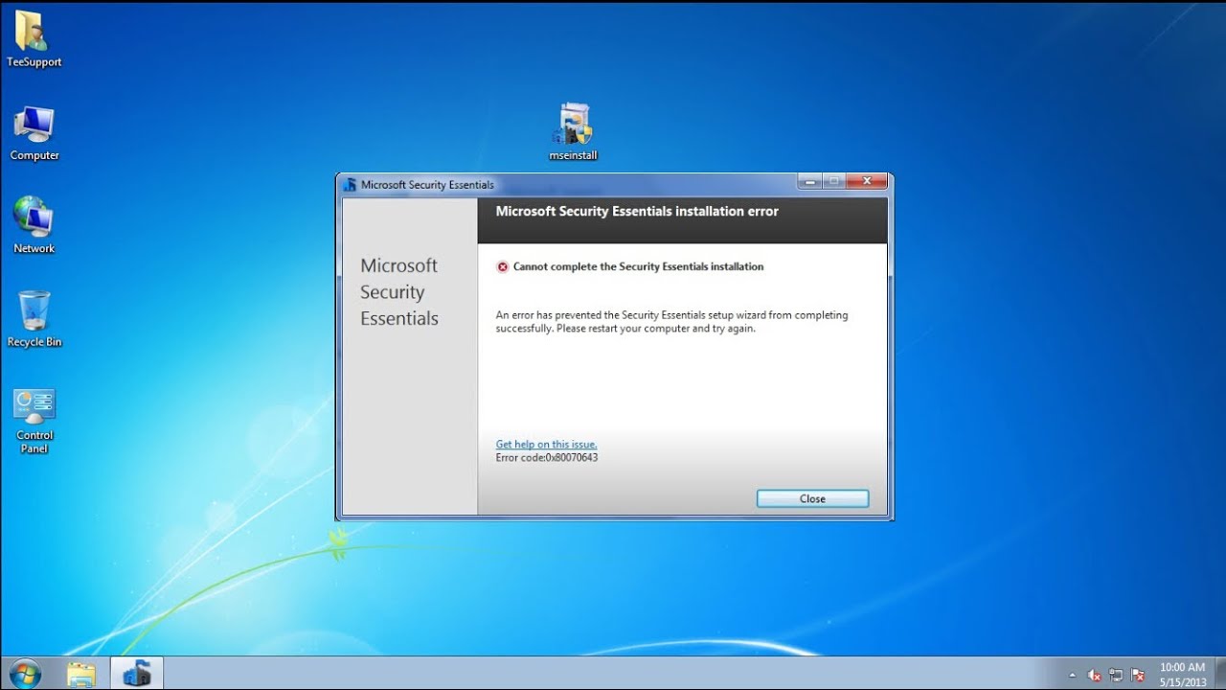Viewport: 1226px width, 690px height.
Task: Click the 'installation error' header text
Action: point(637,212)
